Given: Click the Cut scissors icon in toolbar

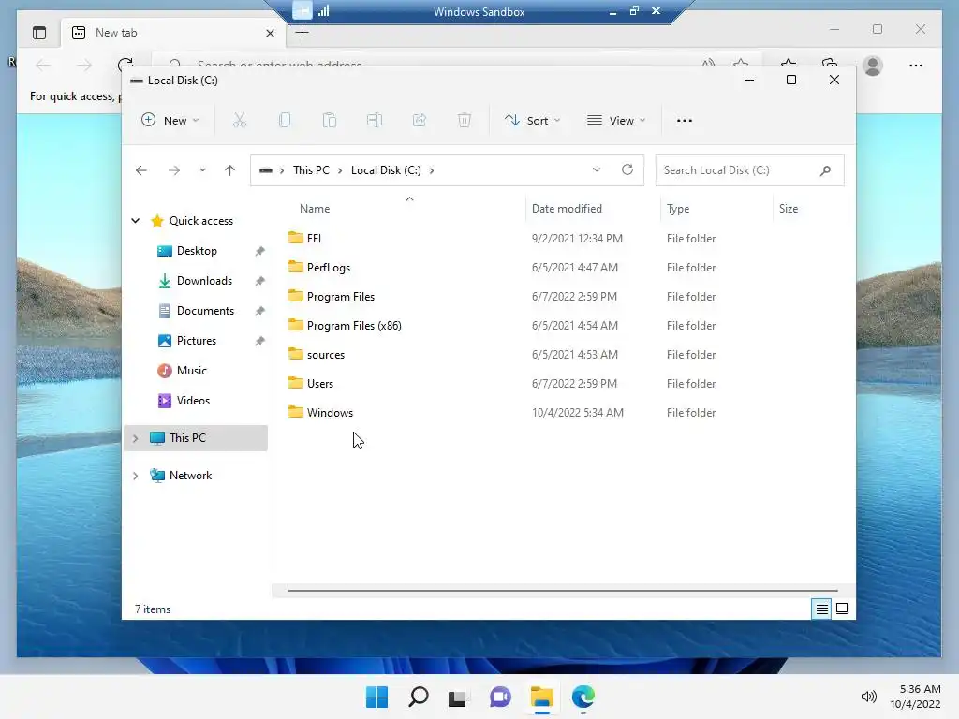Looking at the screenshot, I should (x=240, y=121).
